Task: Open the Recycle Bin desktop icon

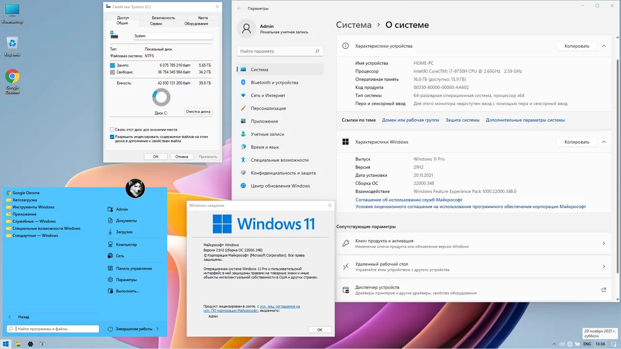Action: point(12,47)
